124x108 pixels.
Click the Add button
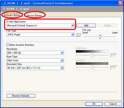click(x=86, y=25)
